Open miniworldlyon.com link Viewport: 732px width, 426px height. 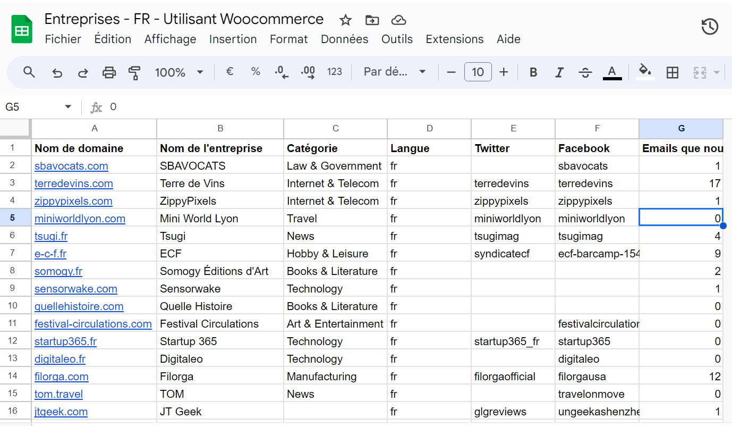click(80, 219)
